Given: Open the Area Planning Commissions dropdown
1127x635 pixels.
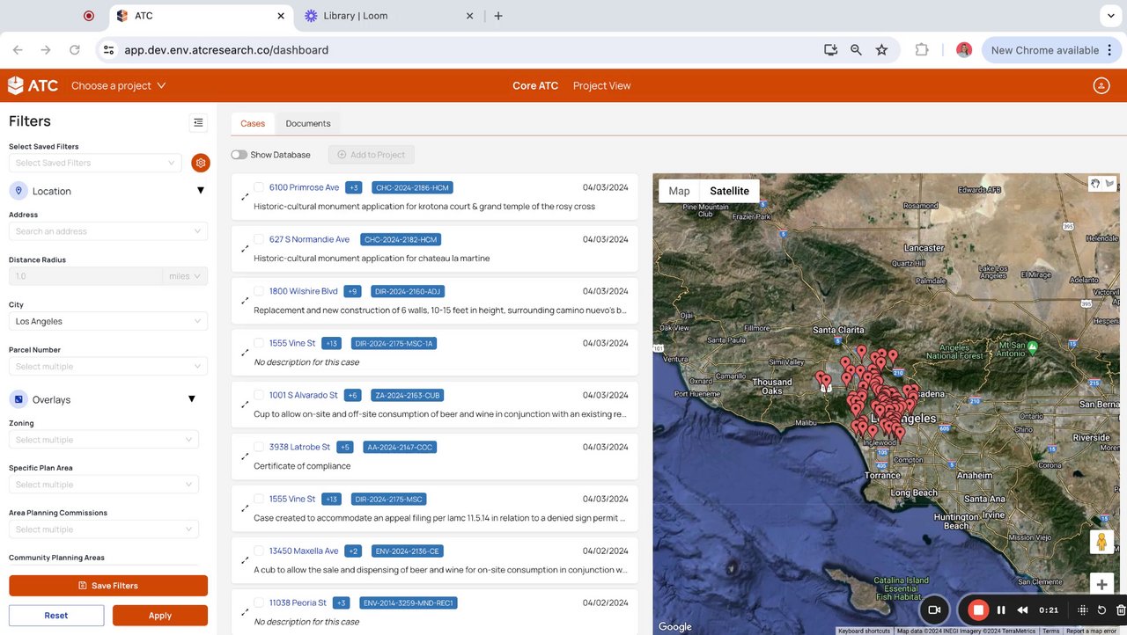Looking at the screenshot, I should pos(104,529).
